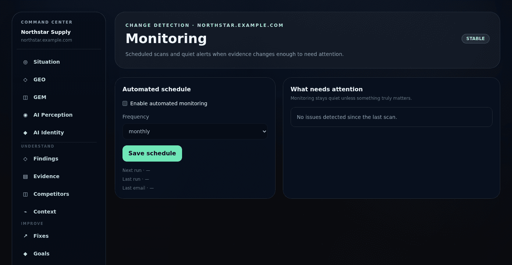Click the northstar.example.com domain text
The height and width of the screenshot is (265, 512).
pyautogui.click(x=46, y=40)
